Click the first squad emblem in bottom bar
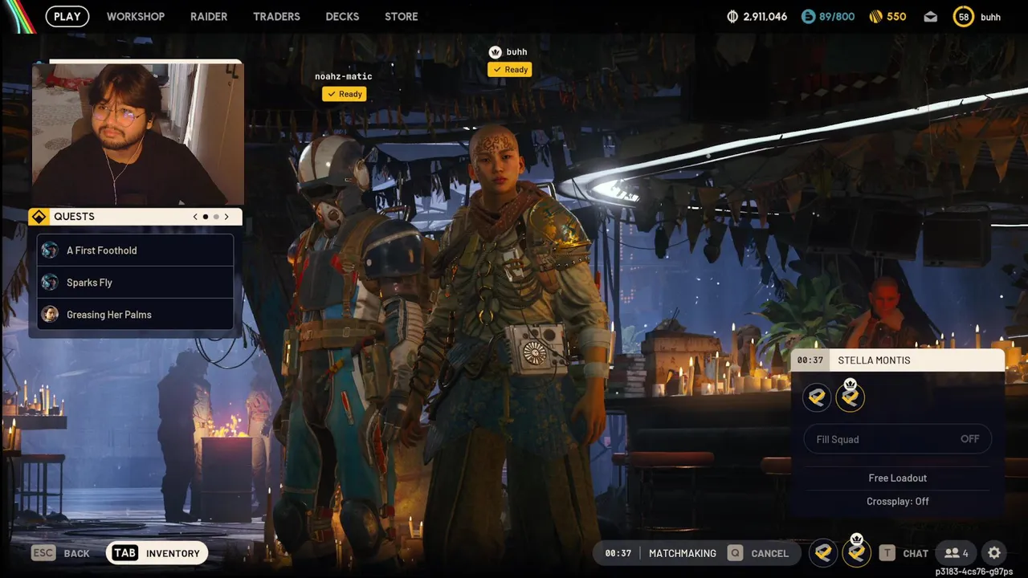 click(x=823, y=552)
